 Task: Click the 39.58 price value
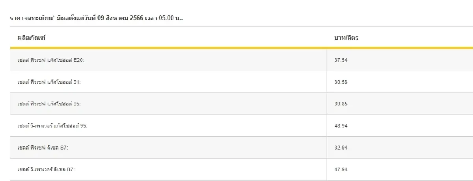341,82
